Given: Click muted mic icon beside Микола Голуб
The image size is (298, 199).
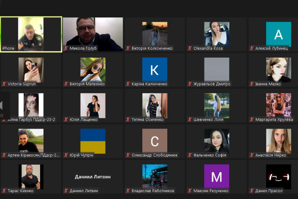Looking at the screenshot, I should click(66, 48).
